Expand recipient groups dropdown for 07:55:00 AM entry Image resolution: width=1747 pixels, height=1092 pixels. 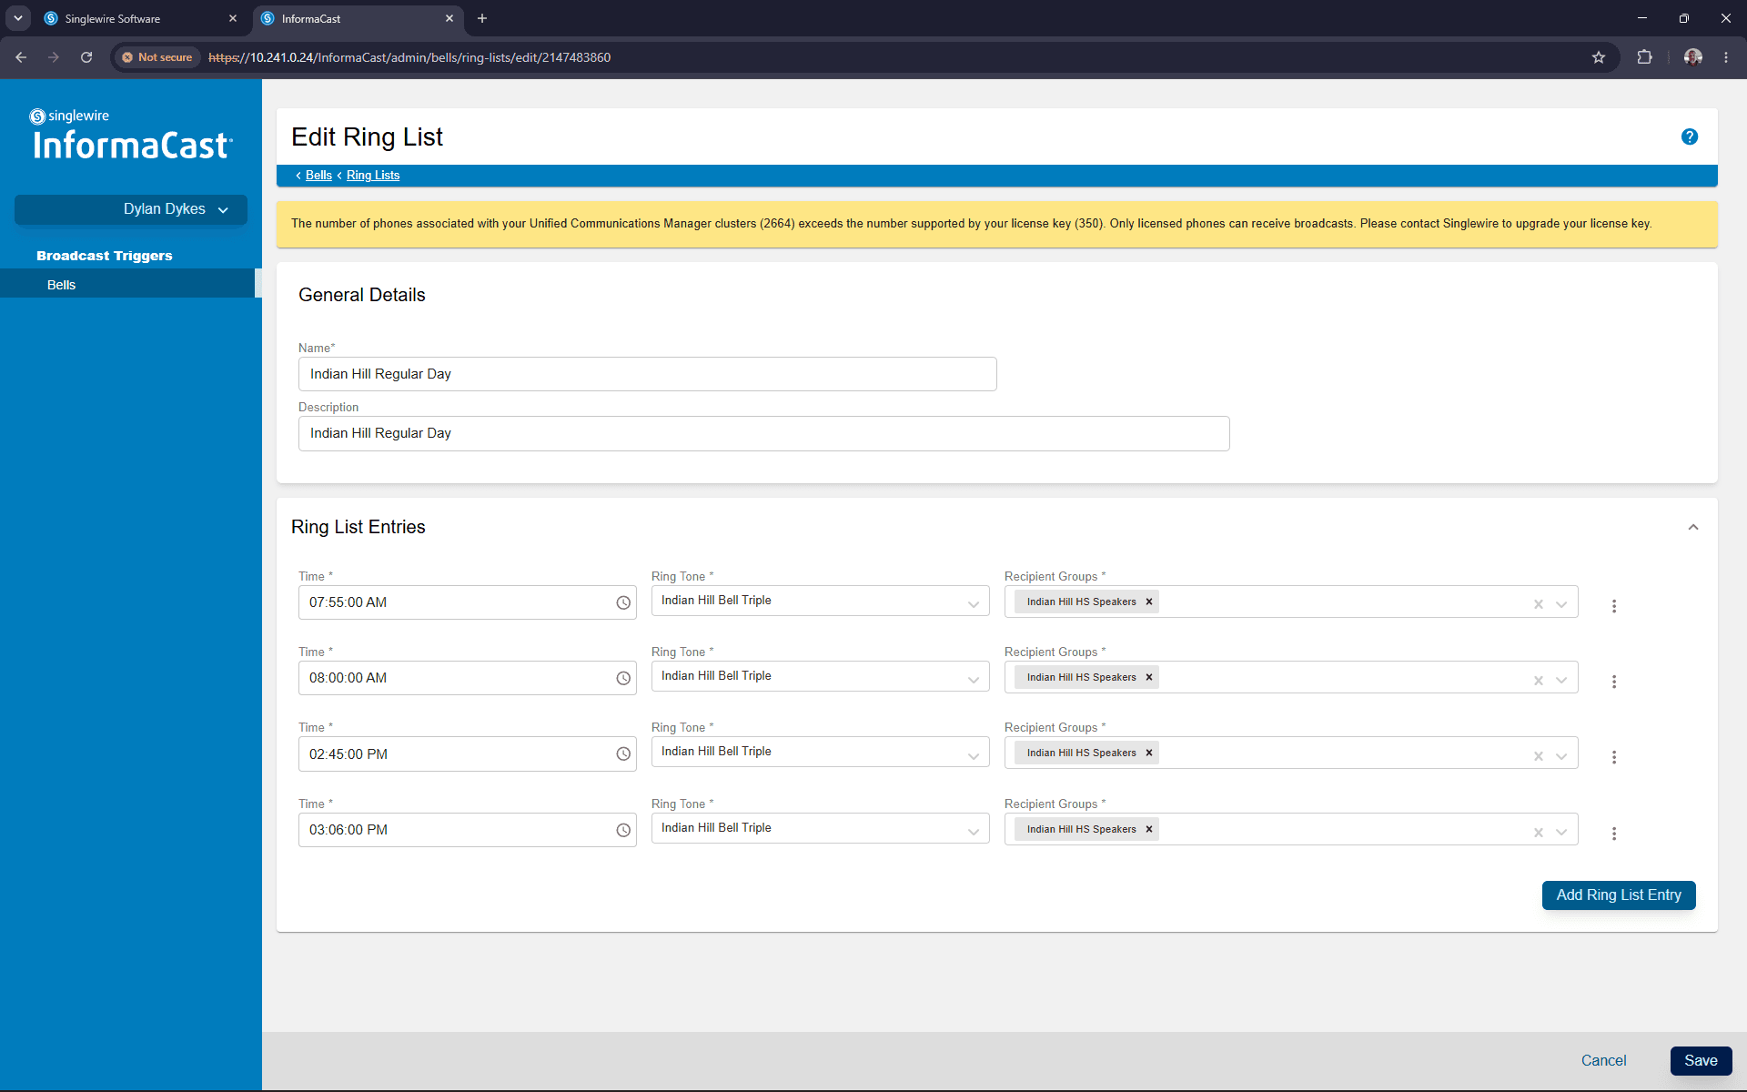pyautogui.click(x=1561, y=604)
